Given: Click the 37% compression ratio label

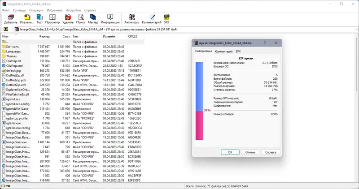Looking at the screenshot, I should click(207, 110).
